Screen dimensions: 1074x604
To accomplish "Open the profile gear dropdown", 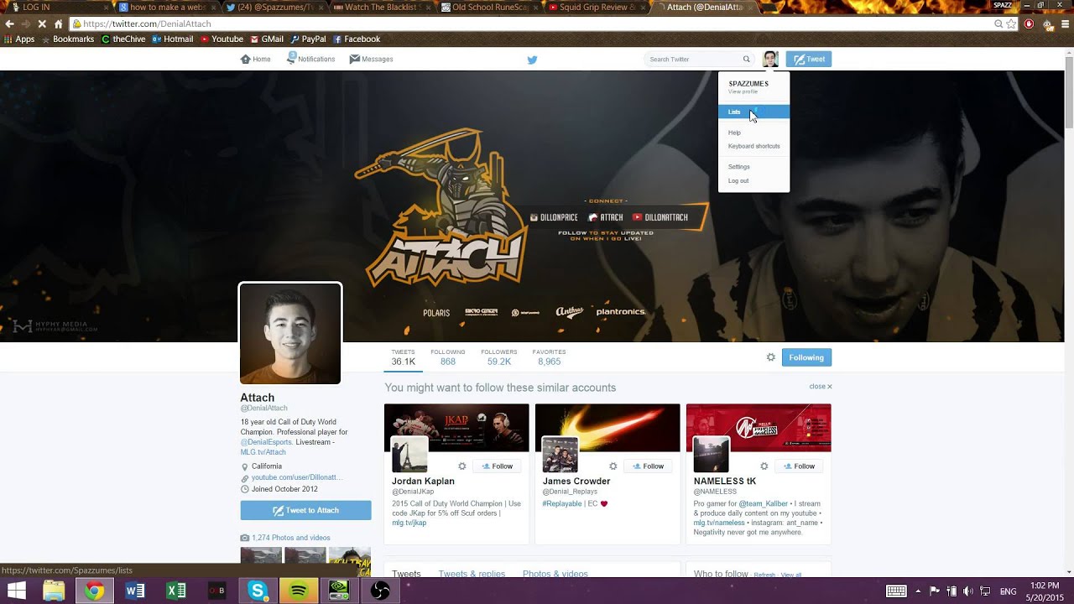I will point(770,357).
